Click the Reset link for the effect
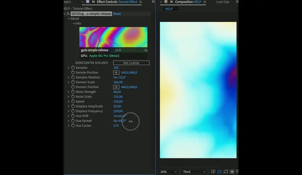The image size is (302, 175). pyautogui.click(x=117, y=14)
